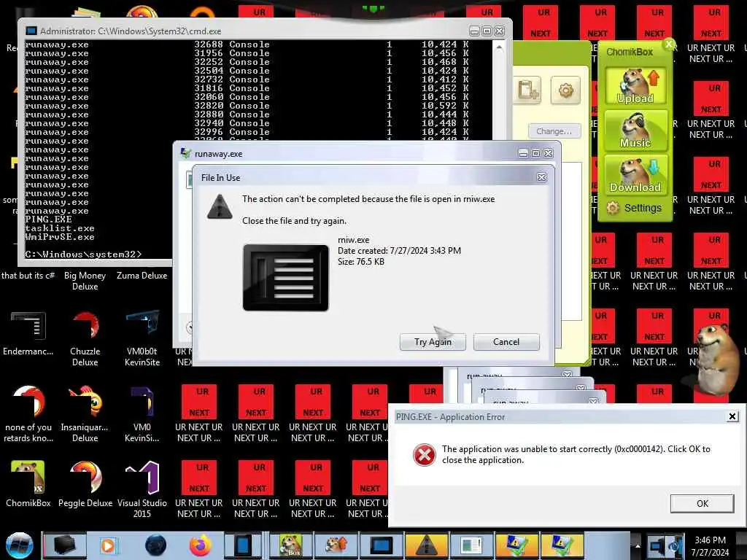Click the cmd.exe black window taskbar button
This screenshot has height=560, width=747.
point(381,545)
